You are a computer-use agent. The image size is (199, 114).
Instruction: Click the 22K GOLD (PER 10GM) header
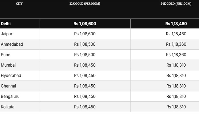point(85,4)
